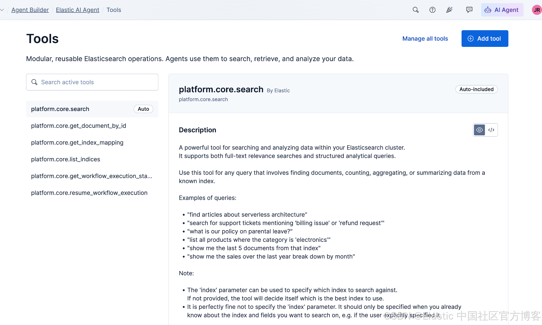Focus the Search active tools field

pyautogui.click(x=92, y=82)
